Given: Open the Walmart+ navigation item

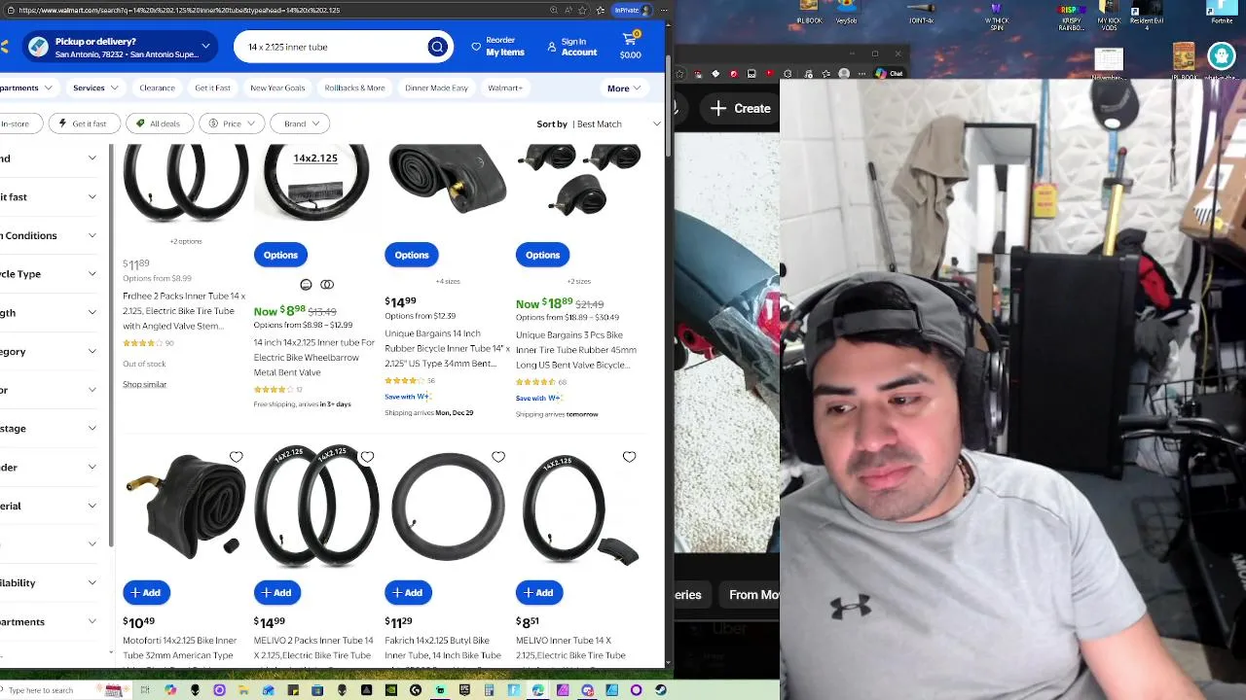Looking at the screenshot, I should [505, 87].
